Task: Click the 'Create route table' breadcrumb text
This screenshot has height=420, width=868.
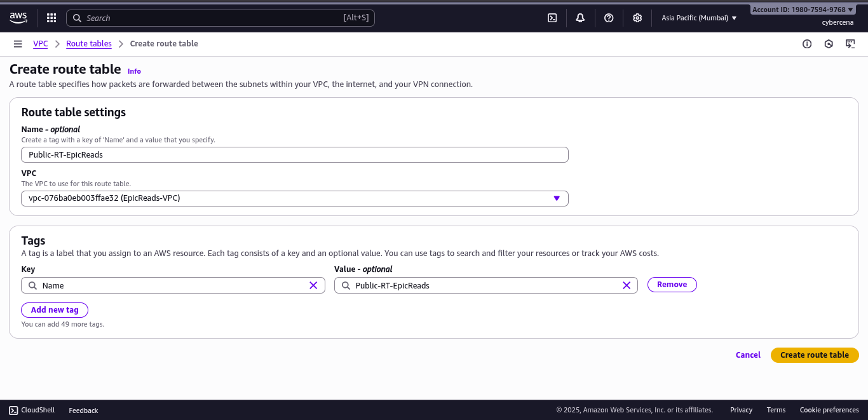Action: (x=164, y=44)
